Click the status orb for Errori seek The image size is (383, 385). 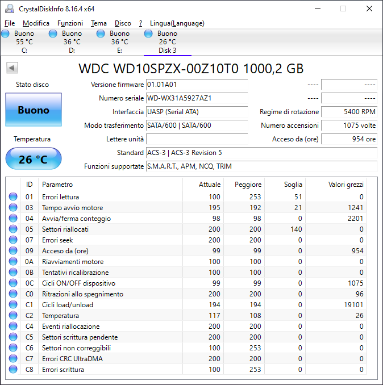13,240
